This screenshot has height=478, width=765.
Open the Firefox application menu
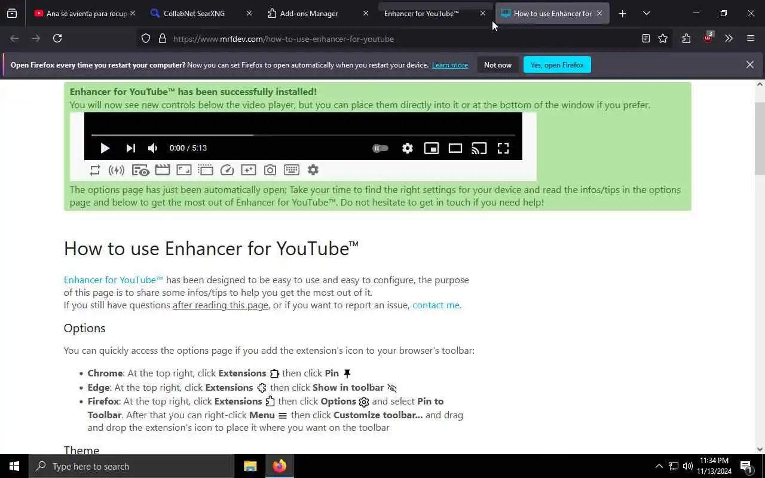(751, 38)
